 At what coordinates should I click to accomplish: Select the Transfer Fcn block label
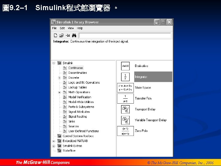coord(143,98)
